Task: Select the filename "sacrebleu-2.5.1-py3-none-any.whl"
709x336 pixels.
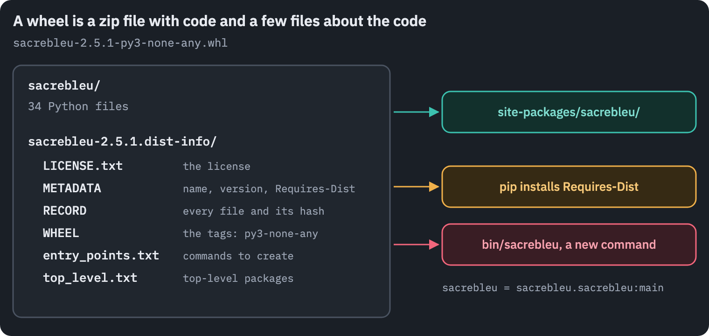Action: pos(120,43)
